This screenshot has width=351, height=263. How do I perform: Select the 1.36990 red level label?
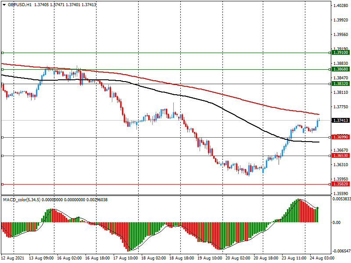click(x=340, y=137)
